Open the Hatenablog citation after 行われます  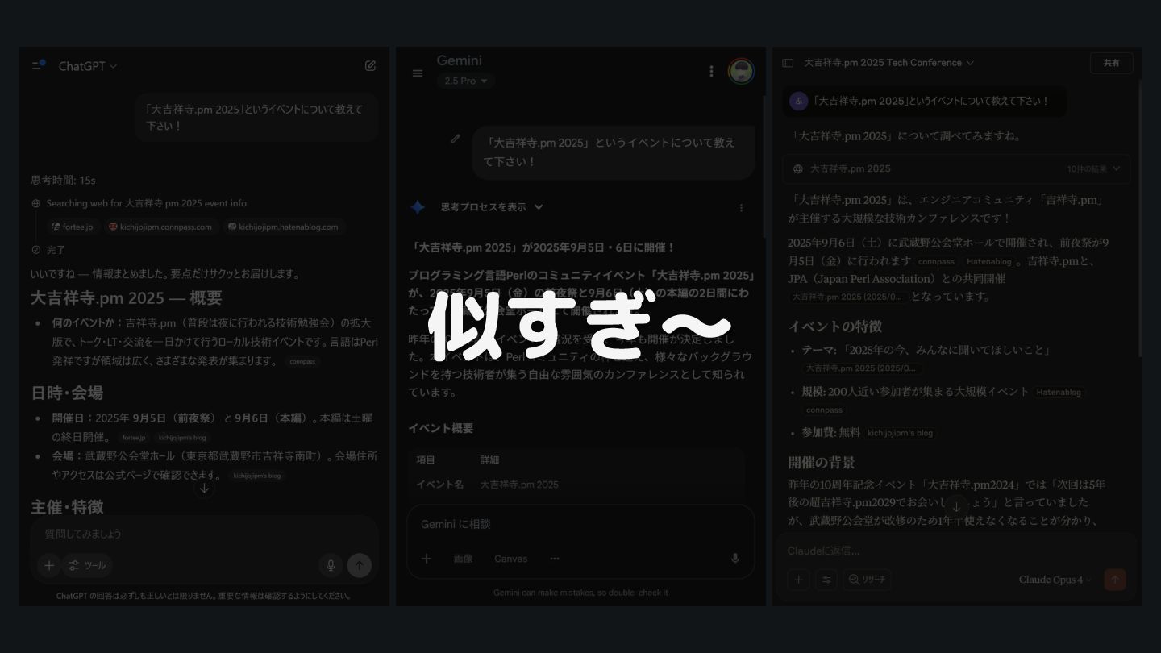point(988,262)
